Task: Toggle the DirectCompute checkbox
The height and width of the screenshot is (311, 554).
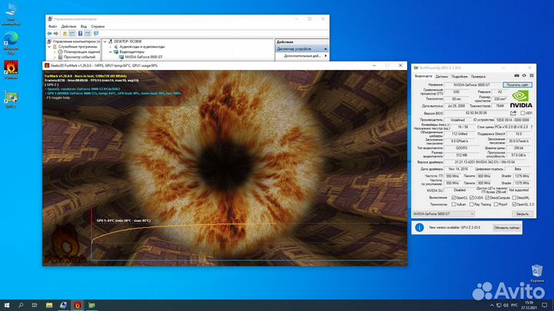Action: click(487, 197)
